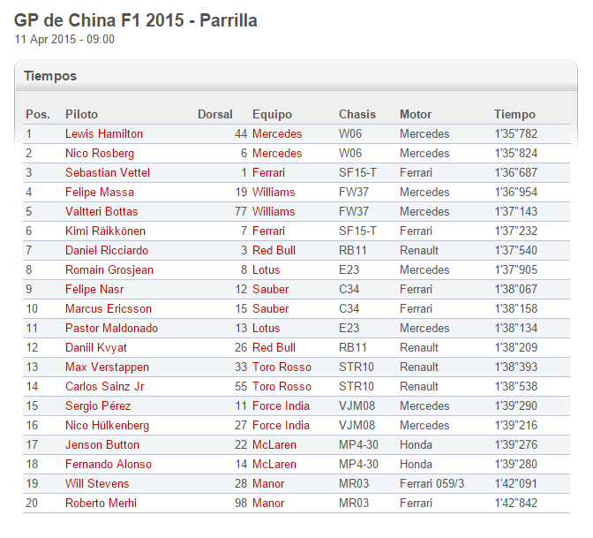Screen dimensions: 593x538
Task: Click Fernando Alonso driver link
Action: tap(109, 465)
